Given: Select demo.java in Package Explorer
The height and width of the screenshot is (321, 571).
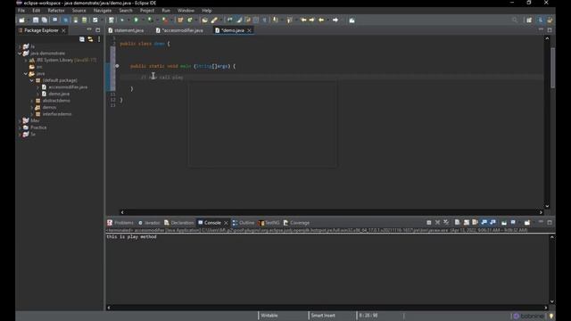Looking at the screenshot, I should point(59,94).
